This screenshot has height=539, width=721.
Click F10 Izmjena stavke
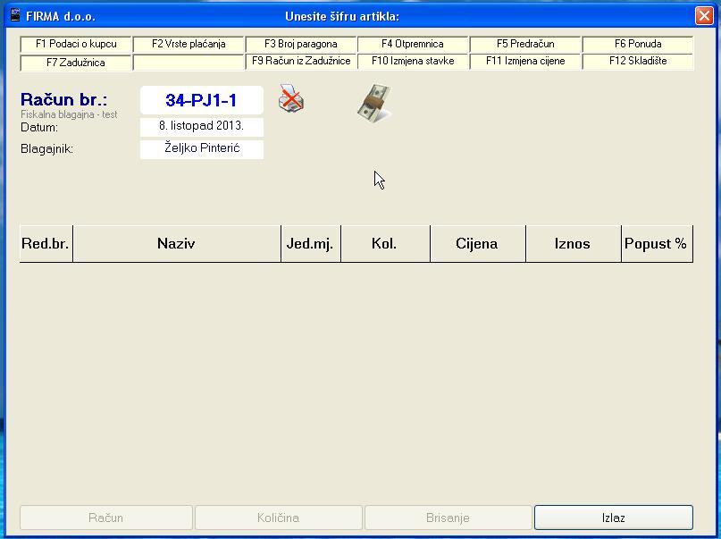tap(413, 61)
